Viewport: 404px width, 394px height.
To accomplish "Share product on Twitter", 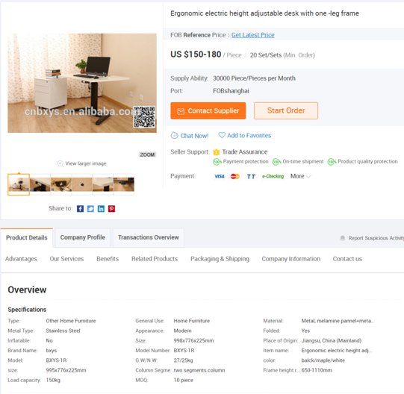I will point(90,209).
